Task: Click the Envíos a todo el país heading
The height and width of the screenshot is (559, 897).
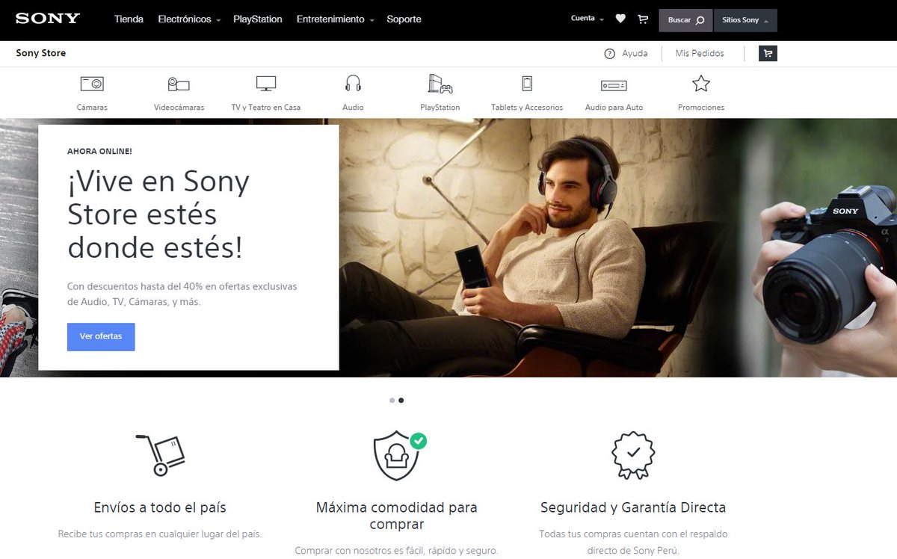Action: pyautogui.click(x=160, y=507)
